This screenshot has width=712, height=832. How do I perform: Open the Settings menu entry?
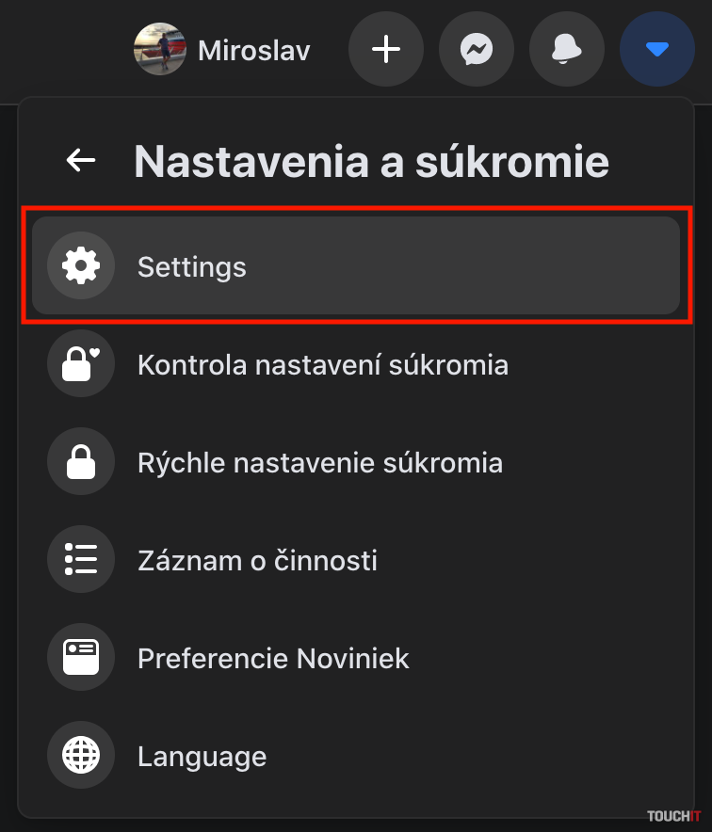tap(356, 266)
